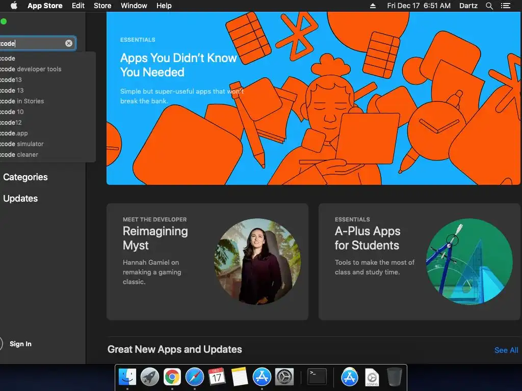The width and height of the screenshot is (522, 391).
Task: Click 'Great New Apps and Updates' heading
Action: [174, 349]
